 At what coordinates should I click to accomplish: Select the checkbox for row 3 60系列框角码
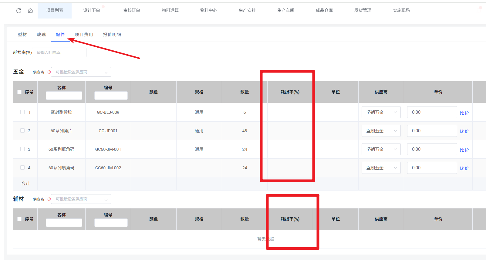point(22,149)
